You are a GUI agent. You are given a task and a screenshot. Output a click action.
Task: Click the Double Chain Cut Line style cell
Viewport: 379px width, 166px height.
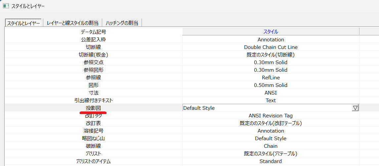[x=271, y=47]
